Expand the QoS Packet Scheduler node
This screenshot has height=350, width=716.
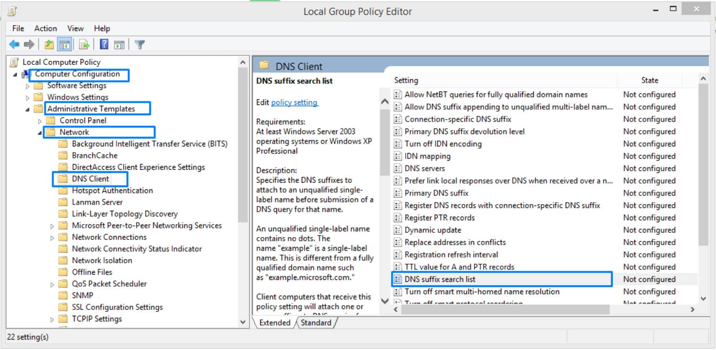[x=52, y=283]
